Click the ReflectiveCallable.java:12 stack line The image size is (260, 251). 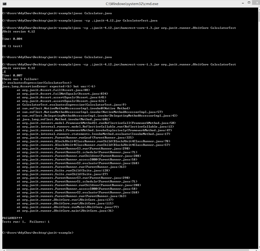pyautogui.click(x=95, y=126)
